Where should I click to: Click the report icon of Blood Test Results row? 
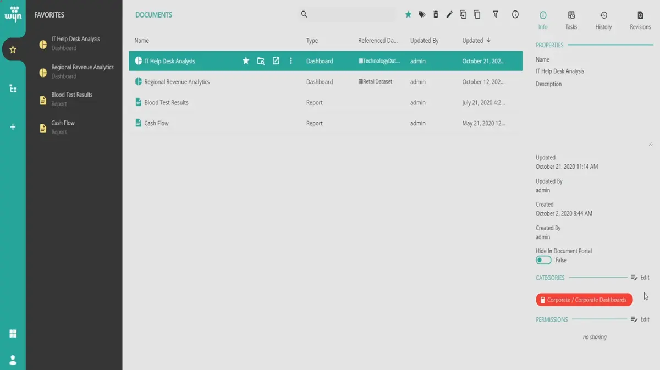click(x=139, y=102)
